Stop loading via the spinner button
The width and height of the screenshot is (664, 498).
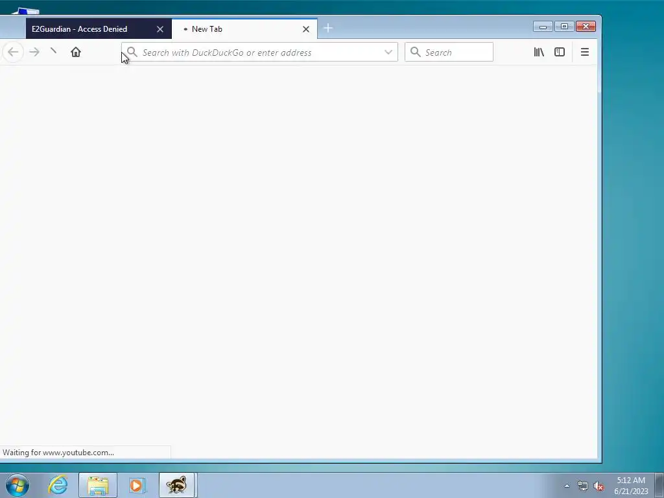click(x=53, y=51)
